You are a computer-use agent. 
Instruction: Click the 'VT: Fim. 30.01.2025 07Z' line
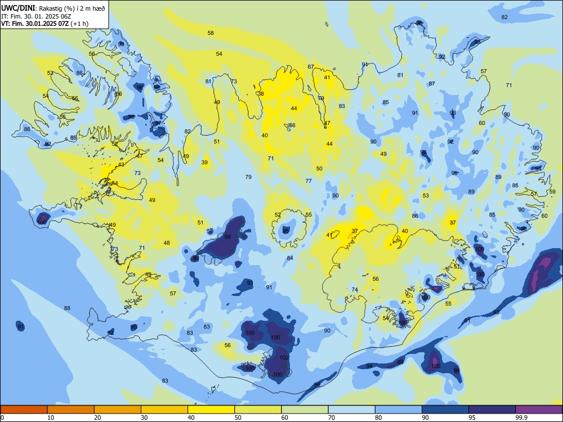point(35,24)
